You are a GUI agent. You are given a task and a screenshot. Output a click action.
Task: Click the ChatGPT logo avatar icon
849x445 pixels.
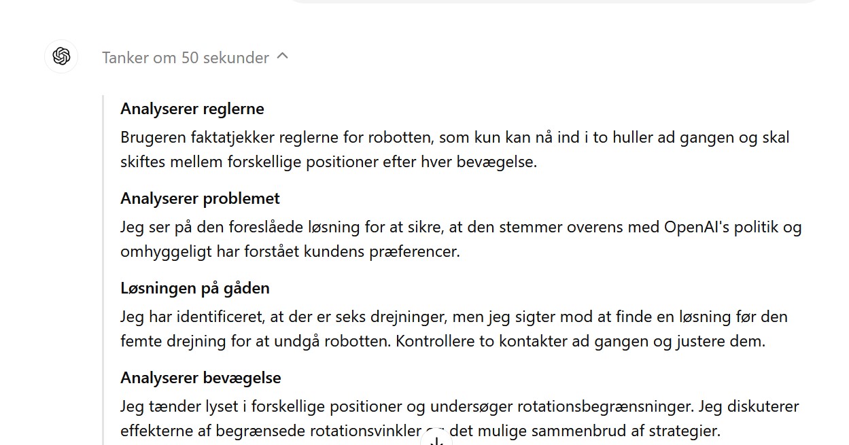(x=61, y=56)
